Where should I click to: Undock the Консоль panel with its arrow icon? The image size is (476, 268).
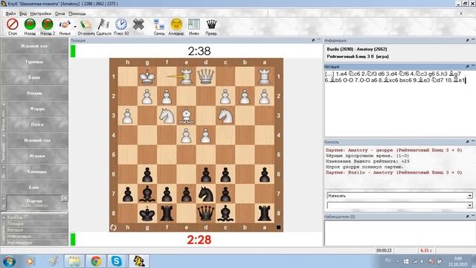pyautogui.click(x=468, y=142)
